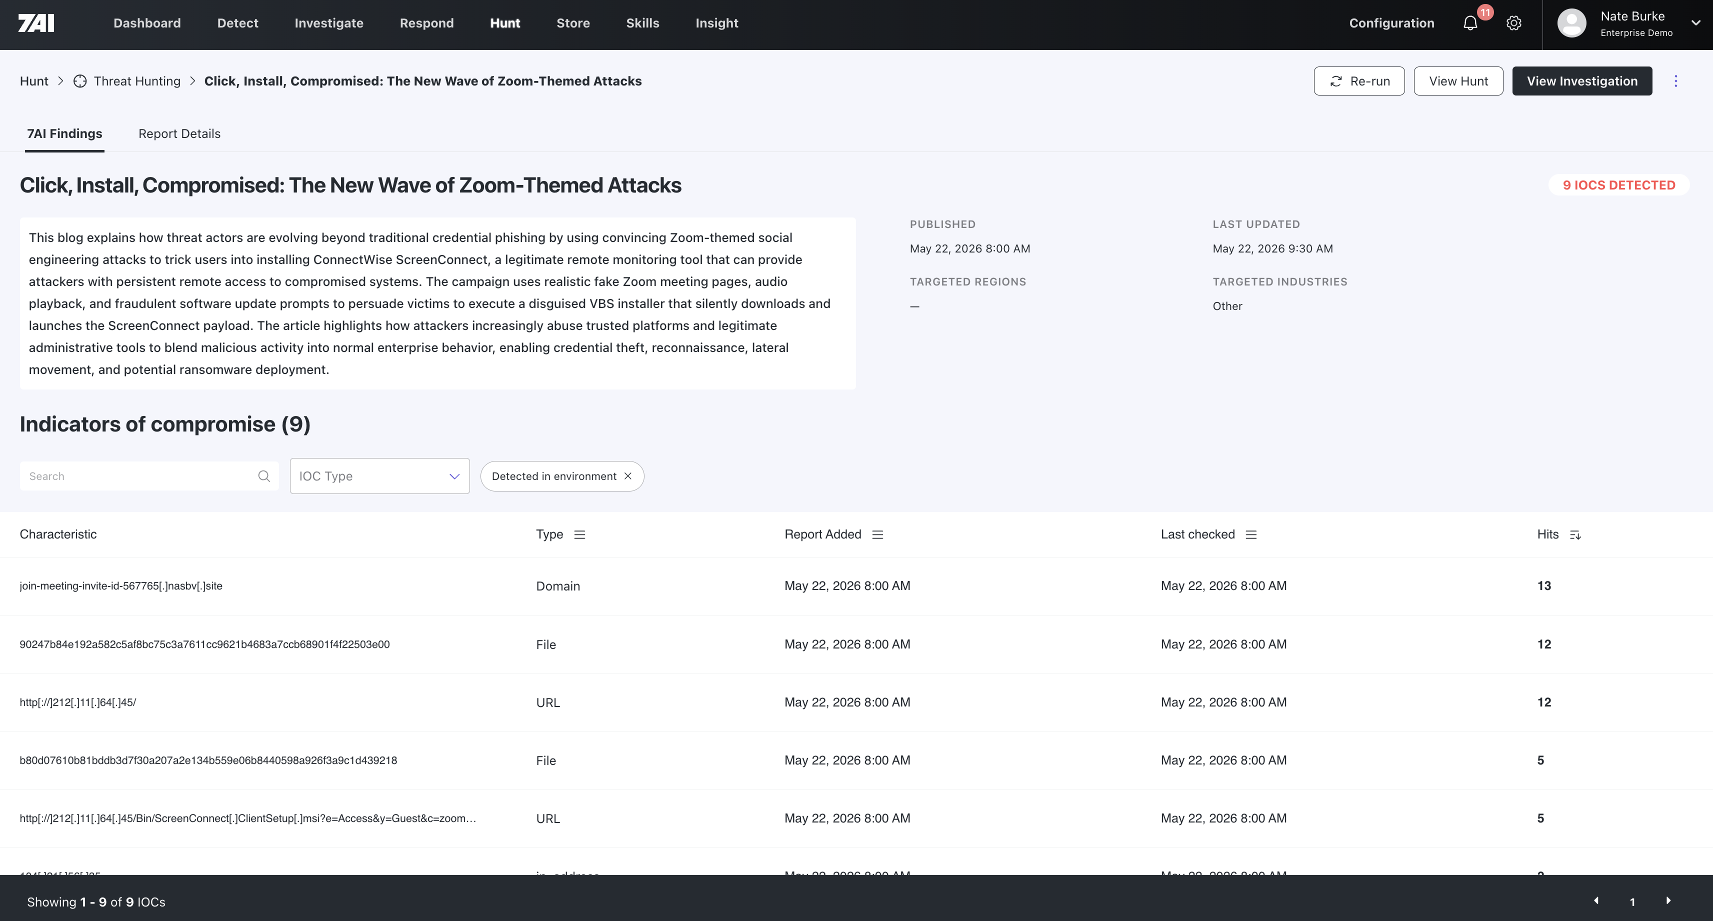Click the 9 IOCS DETECTED badge

pos(1619,185)
